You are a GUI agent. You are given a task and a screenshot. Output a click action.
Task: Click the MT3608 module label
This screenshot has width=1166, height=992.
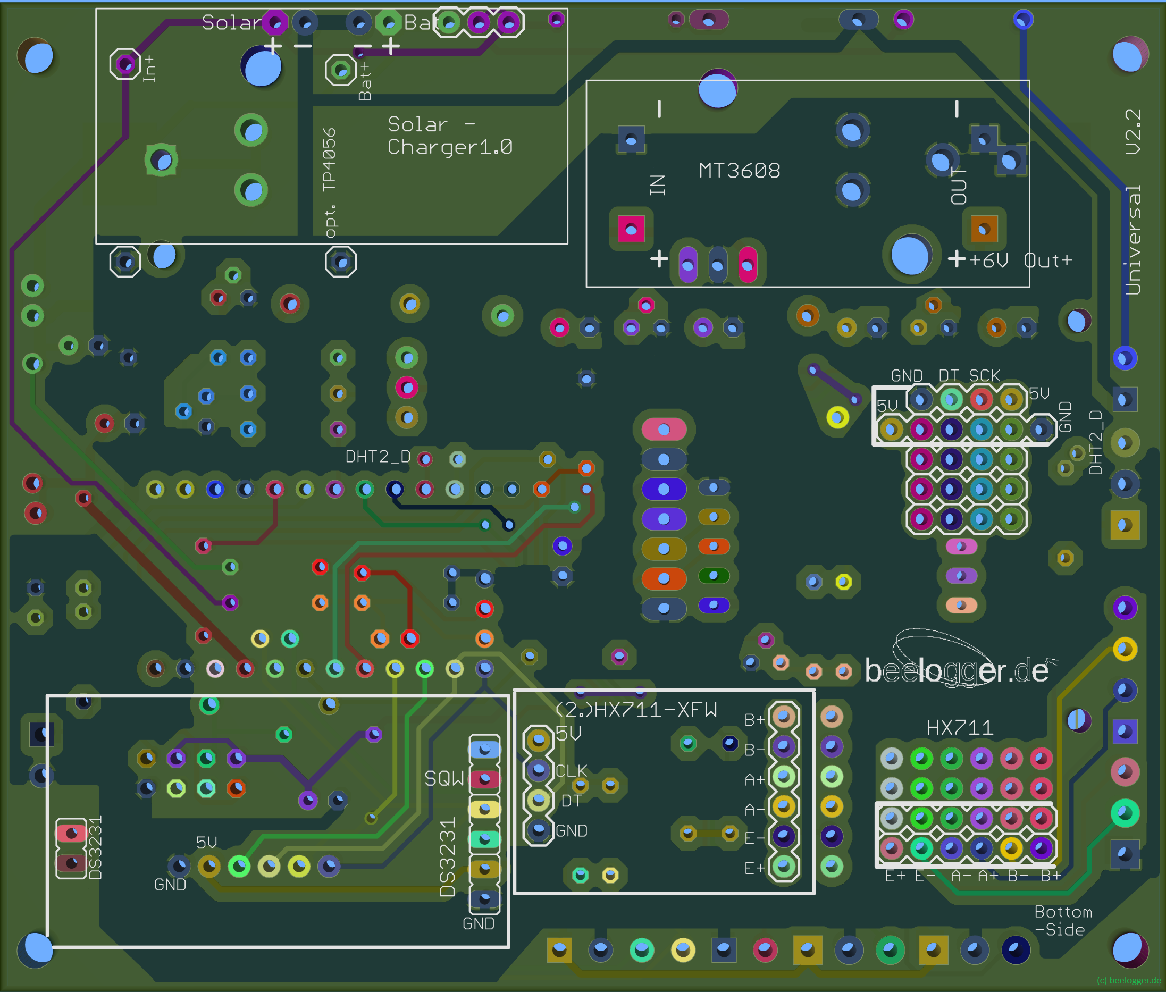(x=739, y=171)
